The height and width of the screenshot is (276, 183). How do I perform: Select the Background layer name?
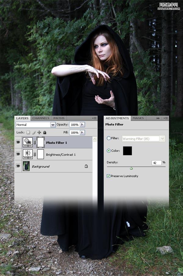(41, 166)
